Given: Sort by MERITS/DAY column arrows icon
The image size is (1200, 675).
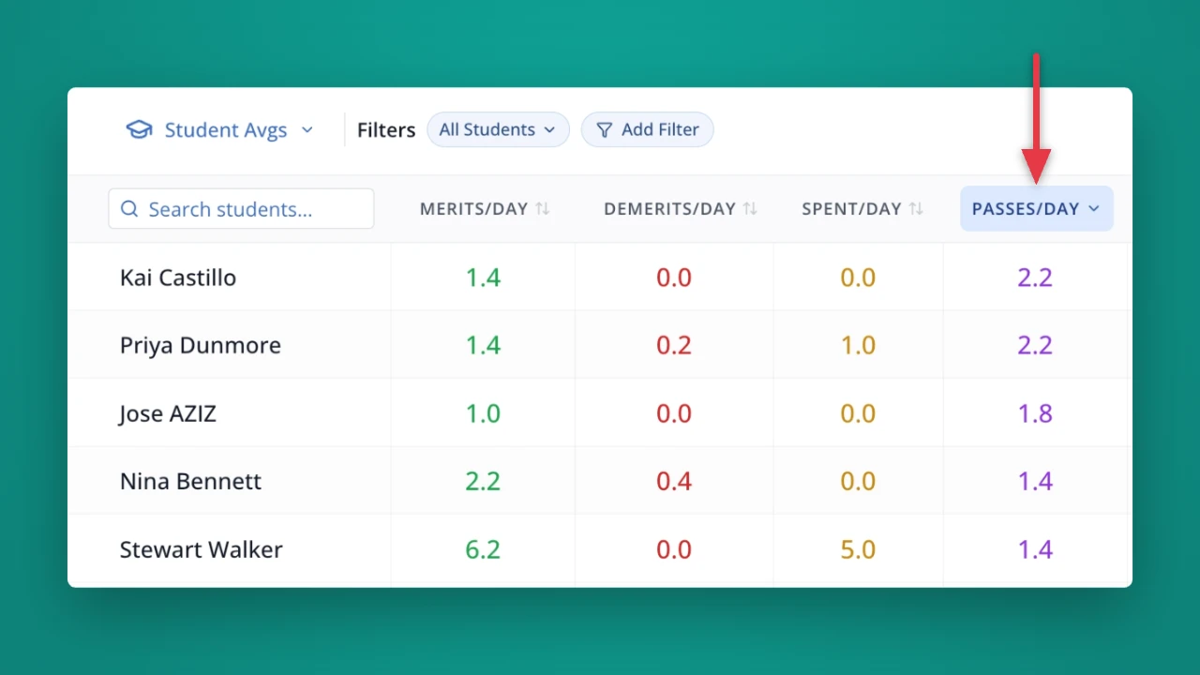Looking at the screenshot, I should 543,208.
